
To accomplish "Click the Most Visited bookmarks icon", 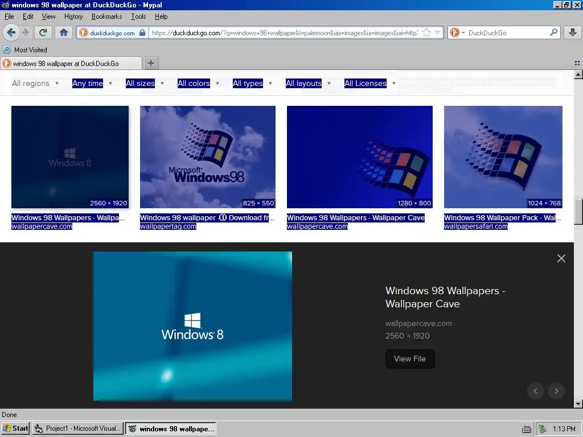I will (x=6, y=50).
